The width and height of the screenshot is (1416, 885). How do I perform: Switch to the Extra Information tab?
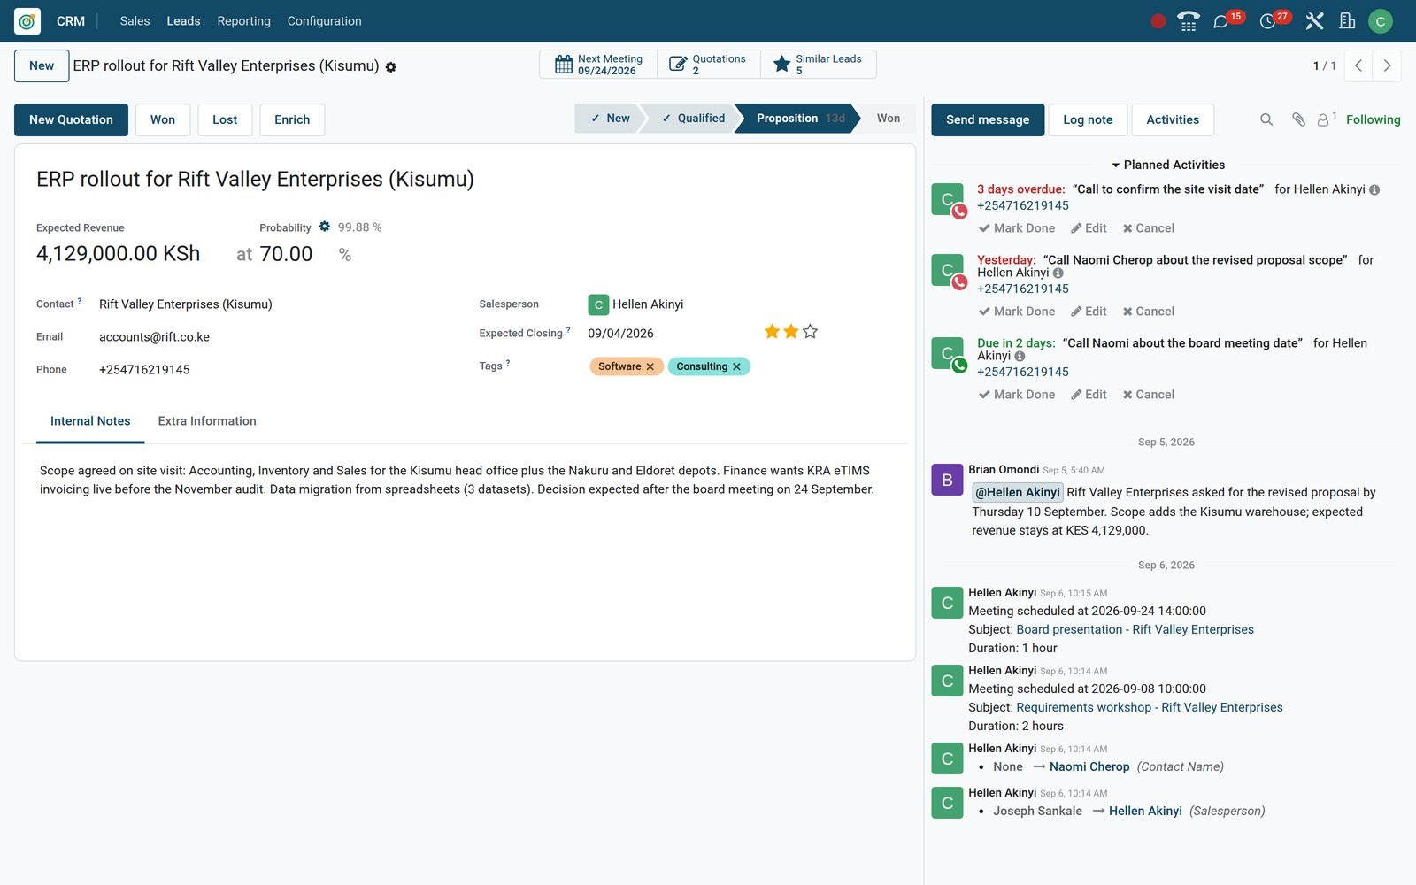pyautogui.click(x=207, y=421)
